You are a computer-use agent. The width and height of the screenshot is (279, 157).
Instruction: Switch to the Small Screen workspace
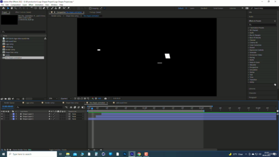point(218,8)
